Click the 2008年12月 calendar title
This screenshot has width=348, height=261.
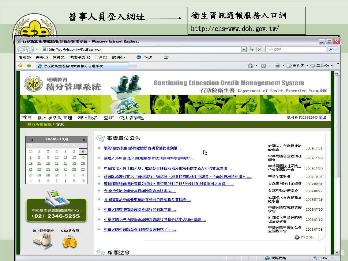[x=57, y=139]
